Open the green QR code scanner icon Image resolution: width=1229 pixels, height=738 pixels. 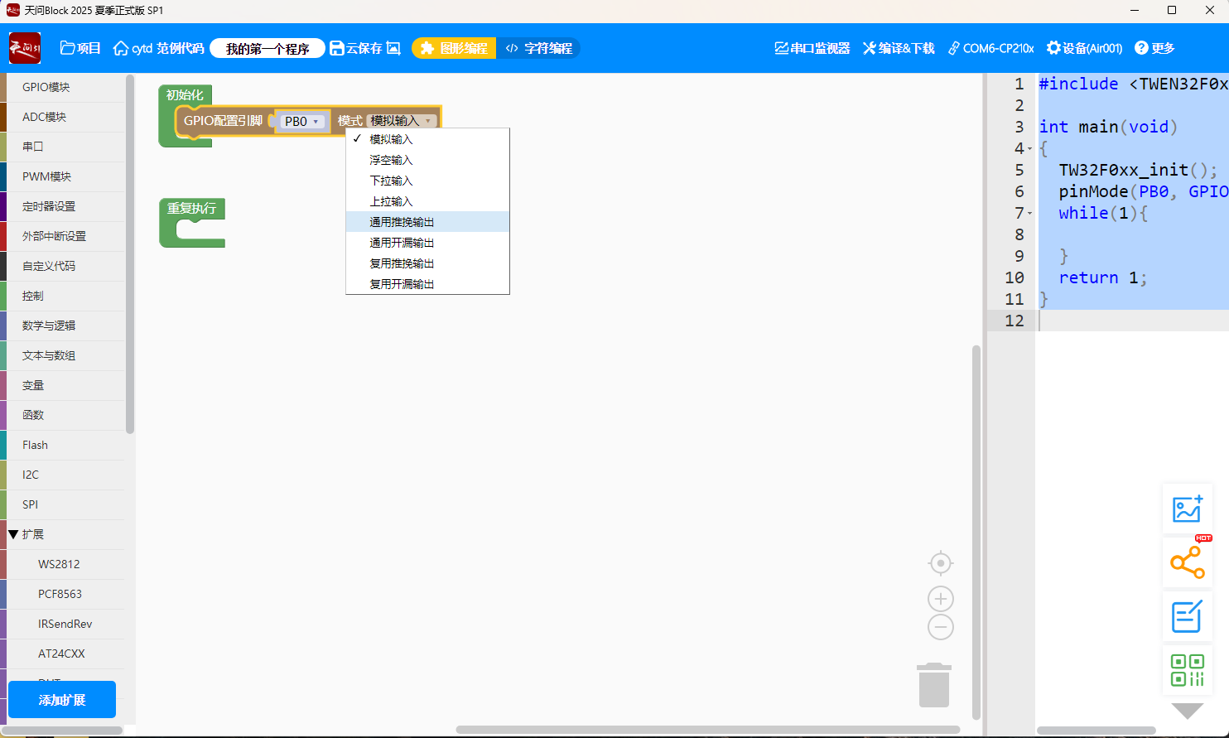tap(1187, 670)
